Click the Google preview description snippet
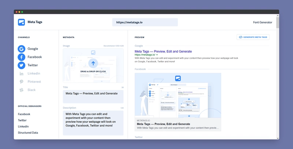 click(186, 60)
